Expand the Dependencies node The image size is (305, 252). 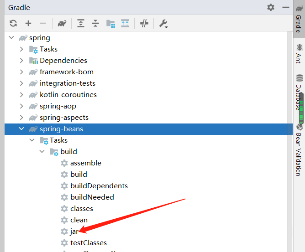click(21, 61)
